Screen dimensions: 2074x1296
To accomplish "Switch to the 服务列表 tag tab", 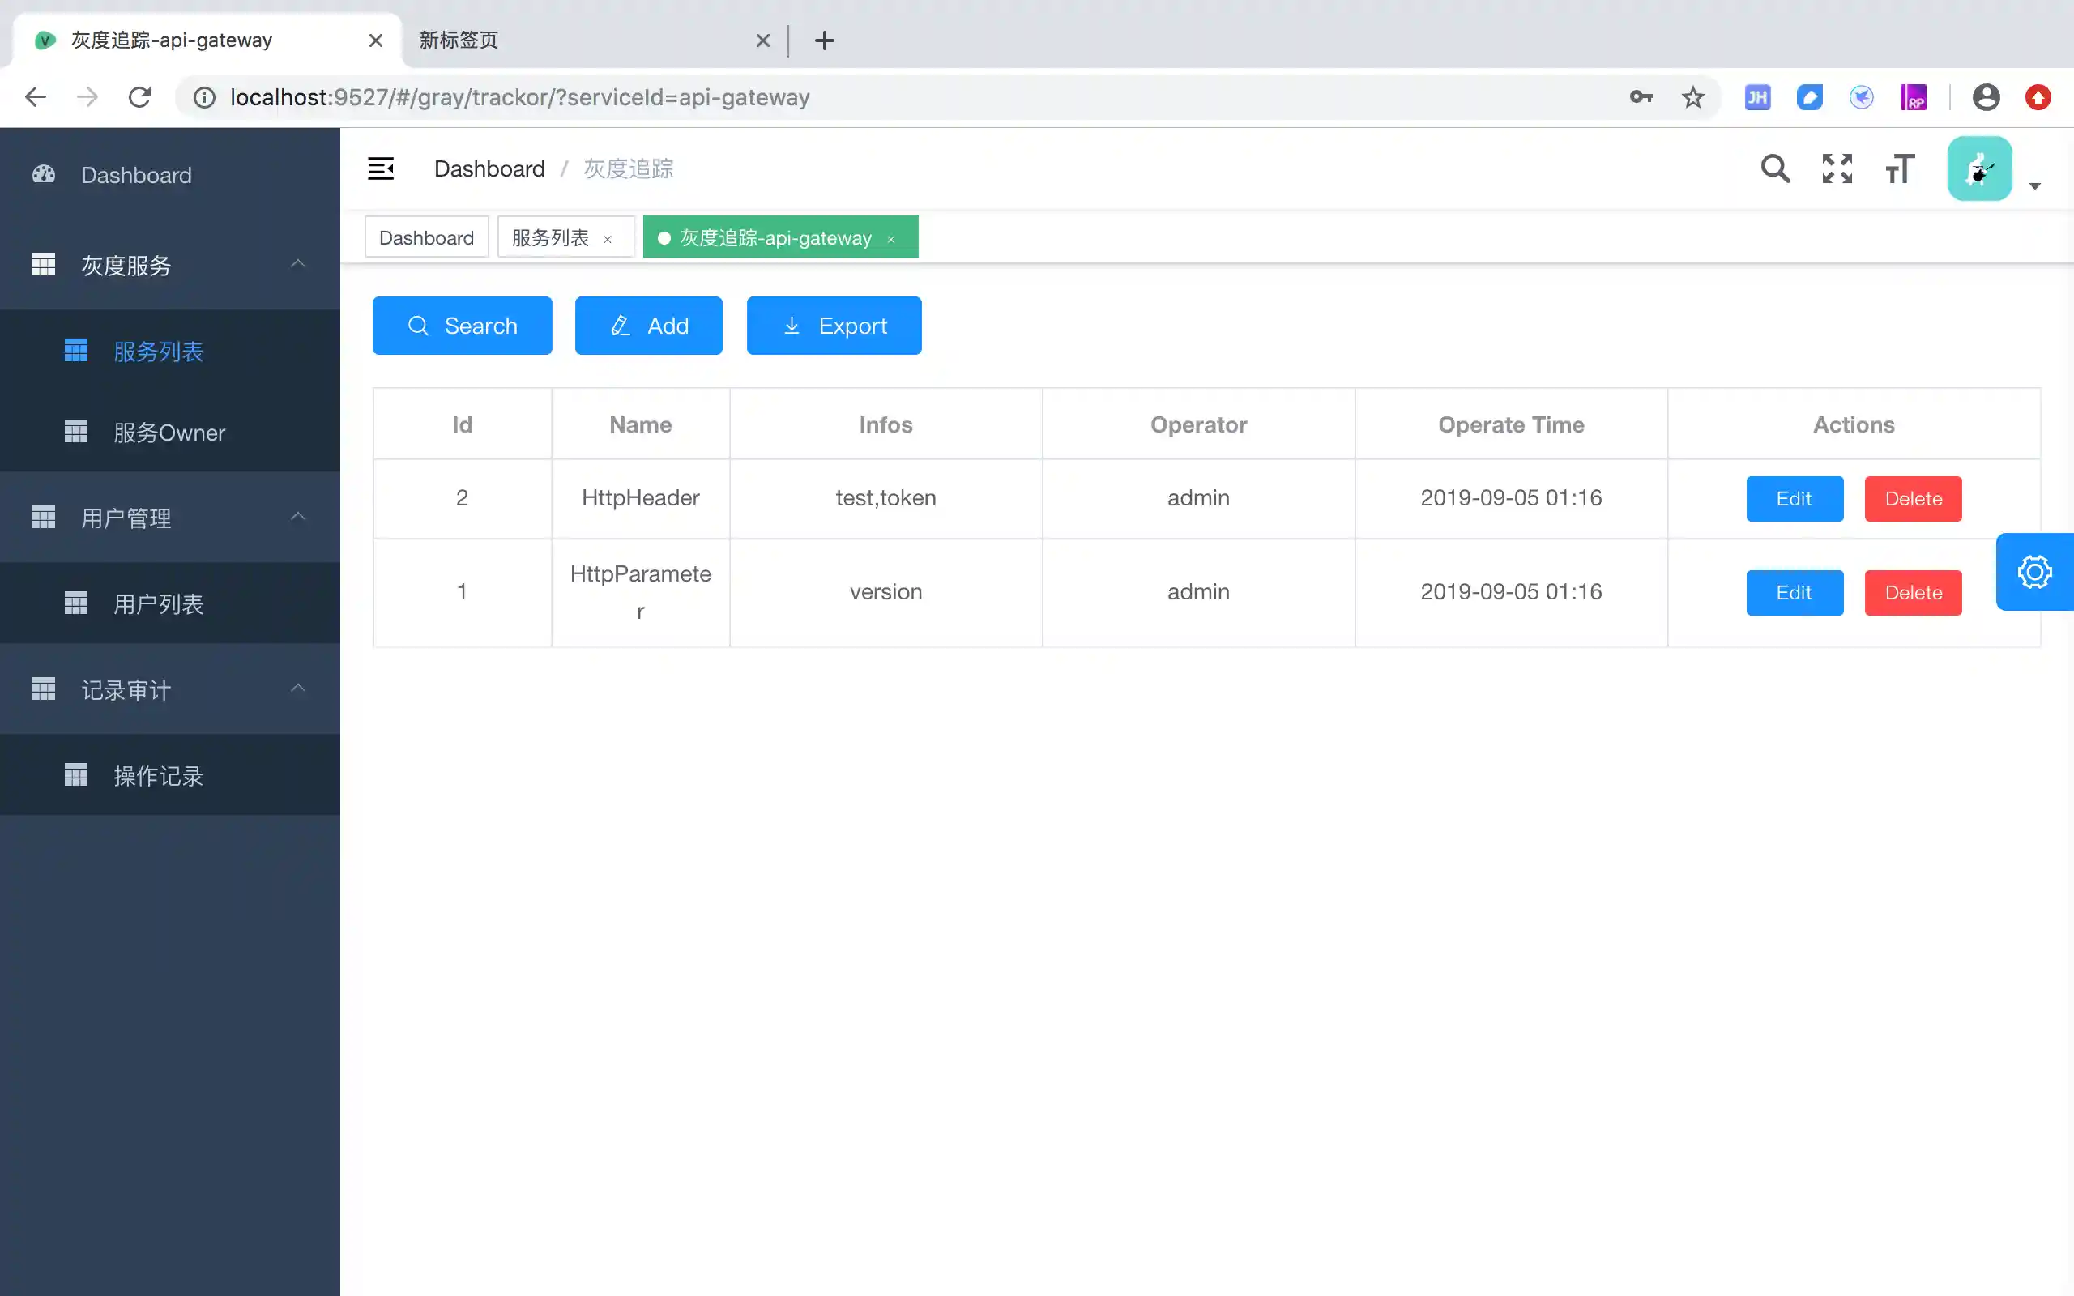I will (550, 237).
